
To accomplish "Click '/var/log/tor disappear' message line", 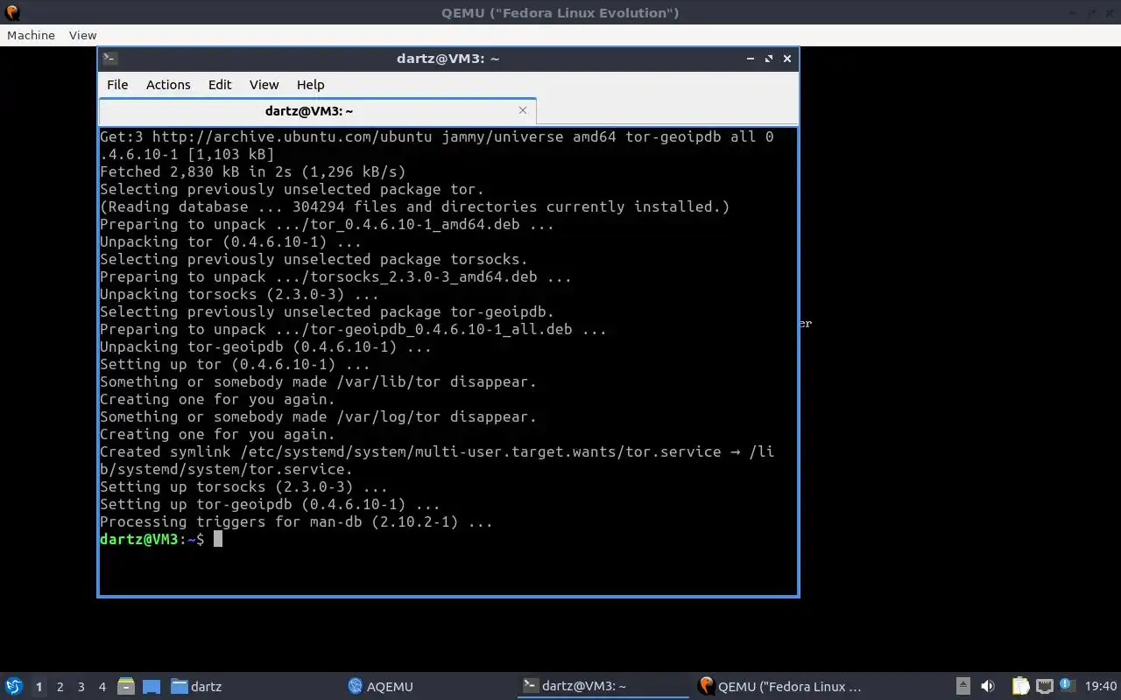I will pos(318,416).
